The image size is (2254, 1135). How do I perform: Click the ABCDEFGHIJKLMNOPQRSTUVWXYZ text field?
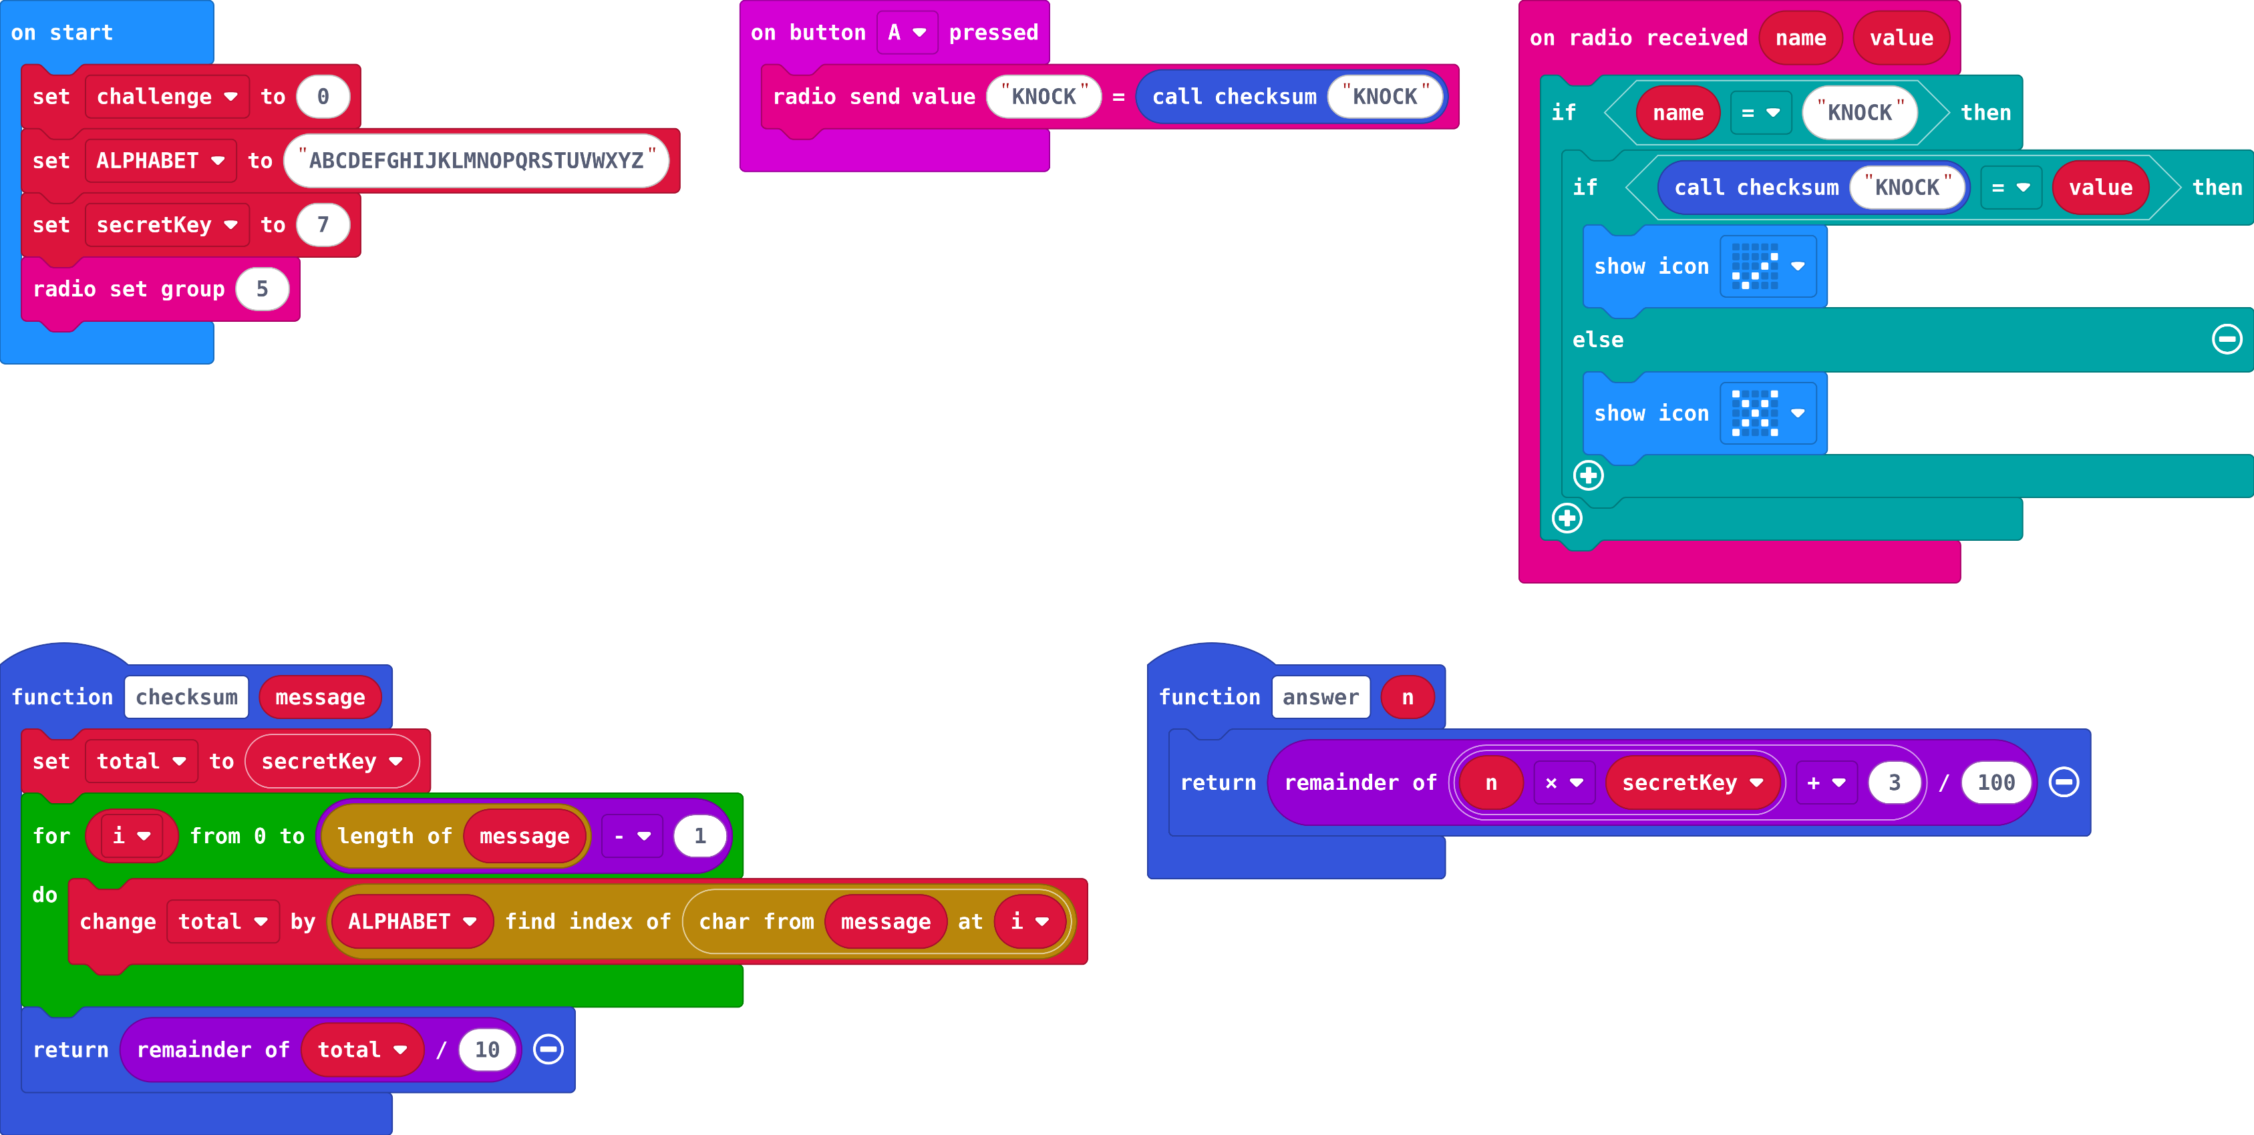[476, 161]
